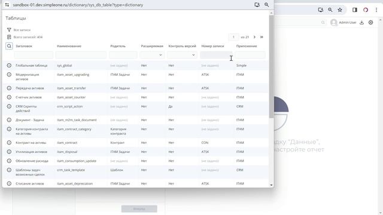The height and width of the screenshot is (215, 383).
Task: Open info icon for Счетчик активов row
Action: click(x=9, y=97)
